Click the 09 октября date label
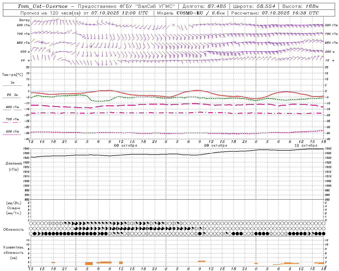 (216, 146)
